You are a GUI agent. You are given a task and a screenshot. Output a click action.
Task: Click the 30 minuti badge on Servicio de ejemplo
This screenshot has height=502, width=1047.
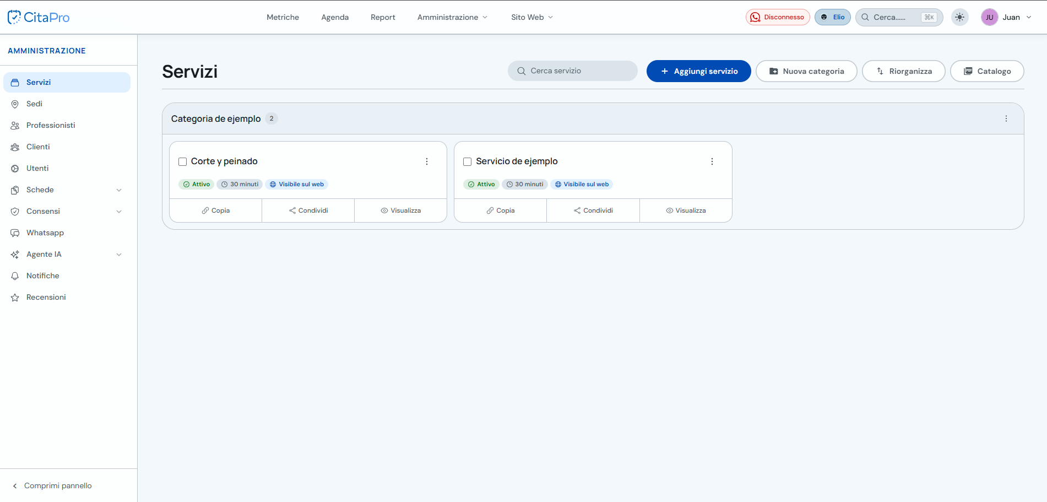[x=525, y=184]
